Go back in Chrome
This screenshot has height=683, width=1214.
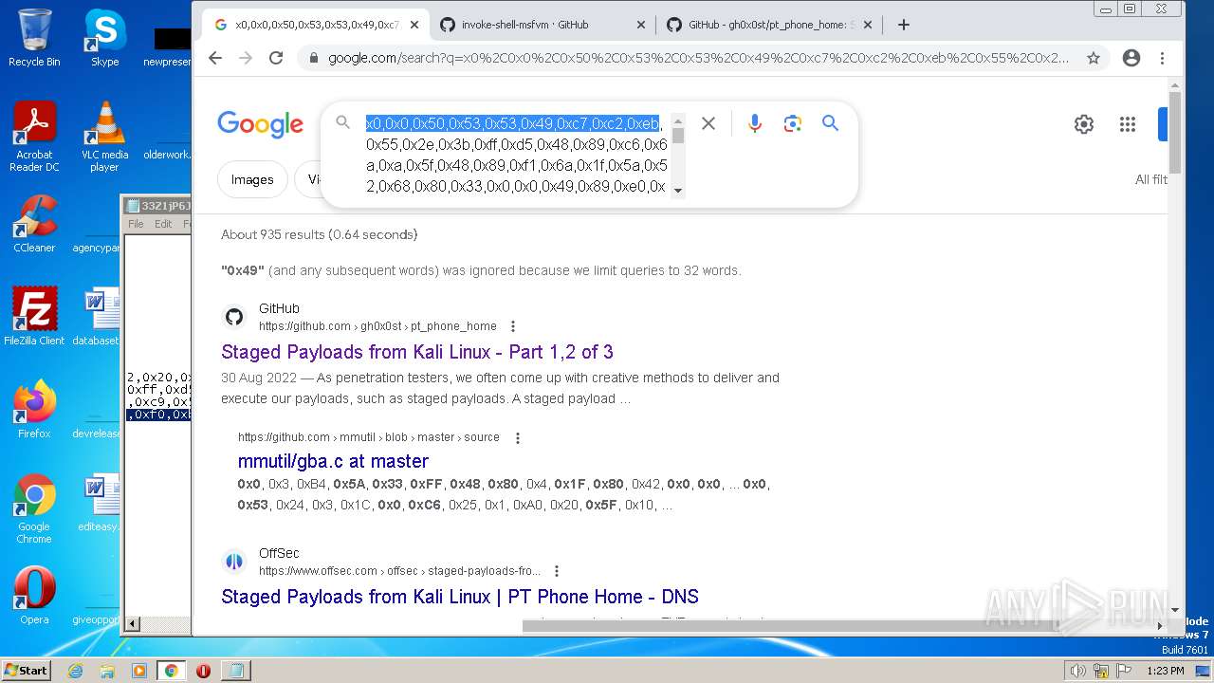tap(215, 58)
